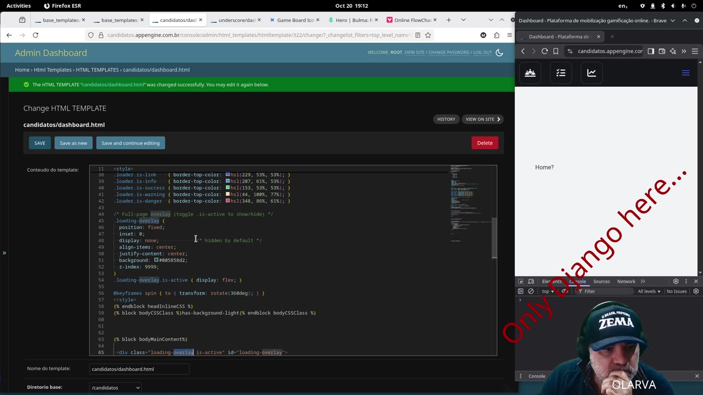Click #005858d2 background color swatch
The image size is (703, 395).
157,260
